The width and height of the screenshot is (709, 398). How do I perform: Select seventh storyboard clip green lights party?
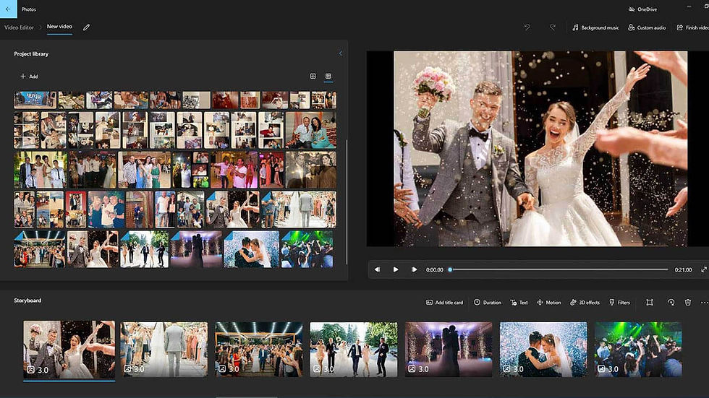point(638,350)
